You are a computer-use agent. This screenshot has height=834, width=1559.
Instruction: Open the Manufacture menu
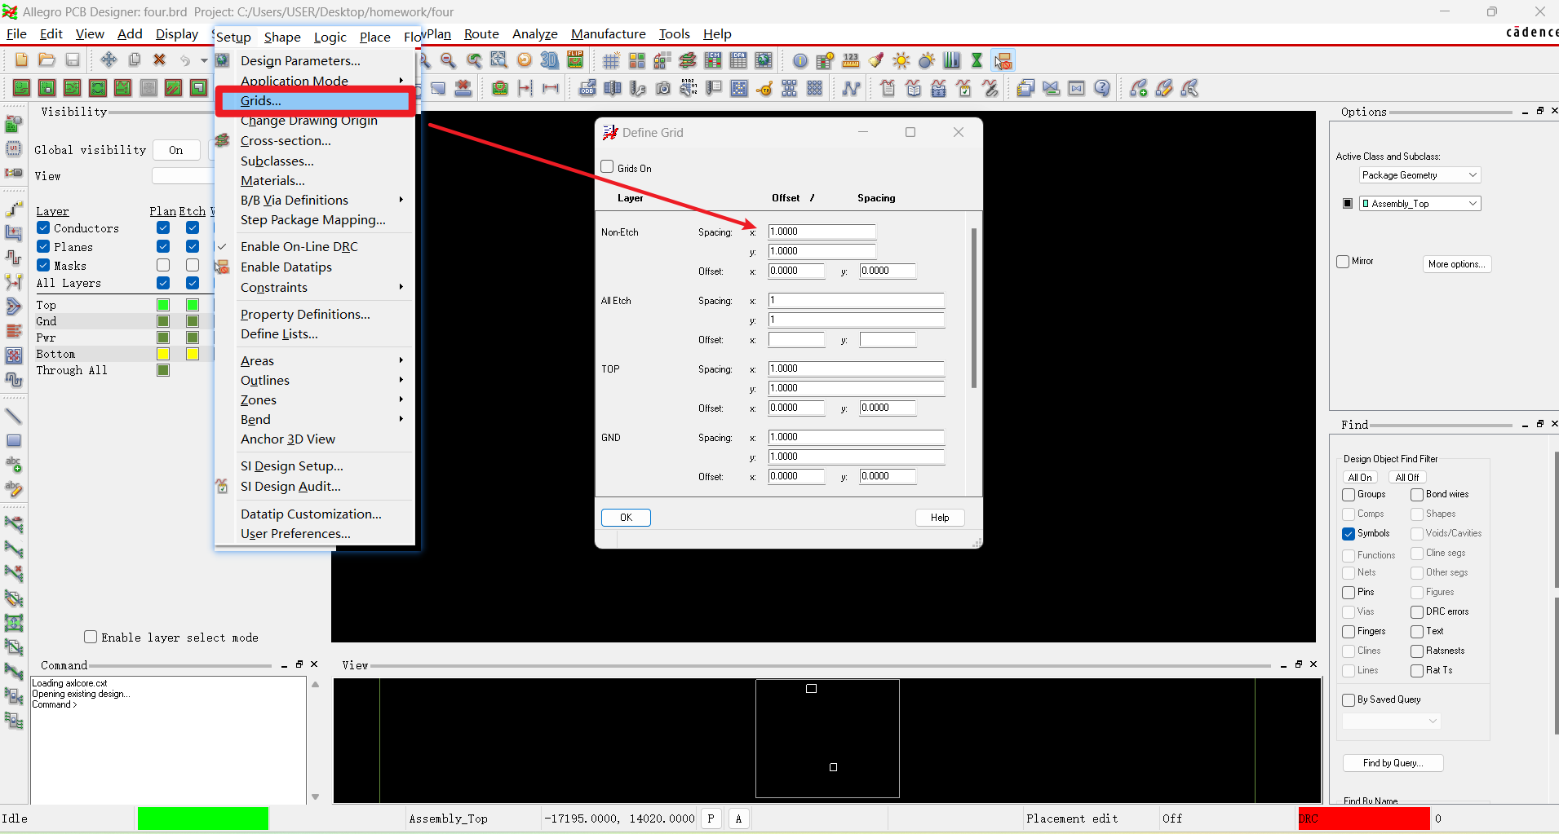point(609,33)
